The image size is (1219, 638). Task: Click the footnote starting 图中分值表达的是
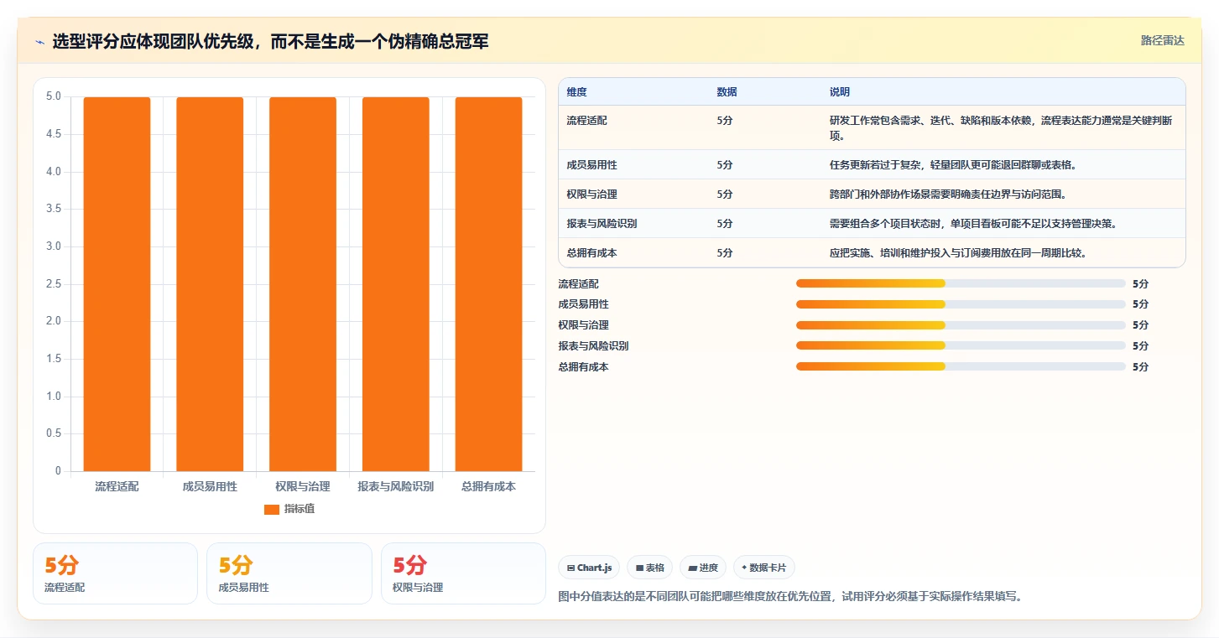789,597
